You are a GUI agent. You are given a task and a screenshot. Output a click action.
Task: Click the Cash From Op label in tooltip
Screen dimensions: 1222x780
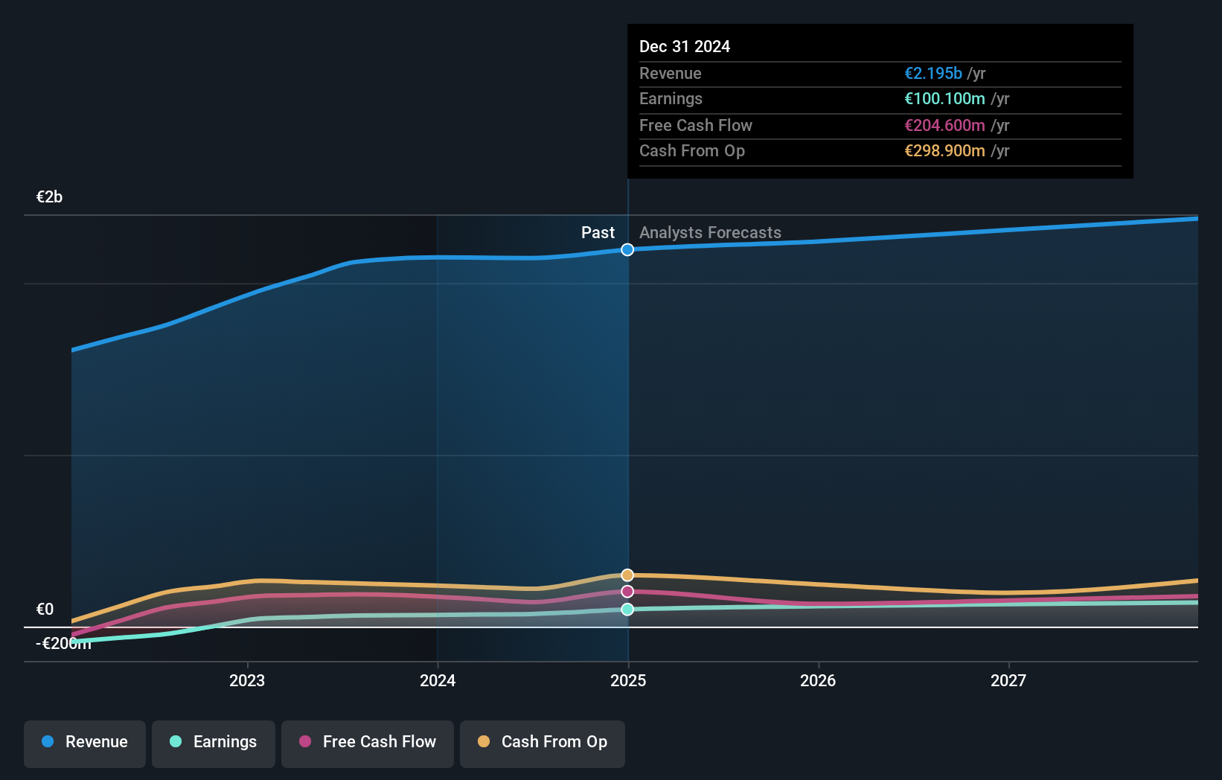(x=692, y=150)
